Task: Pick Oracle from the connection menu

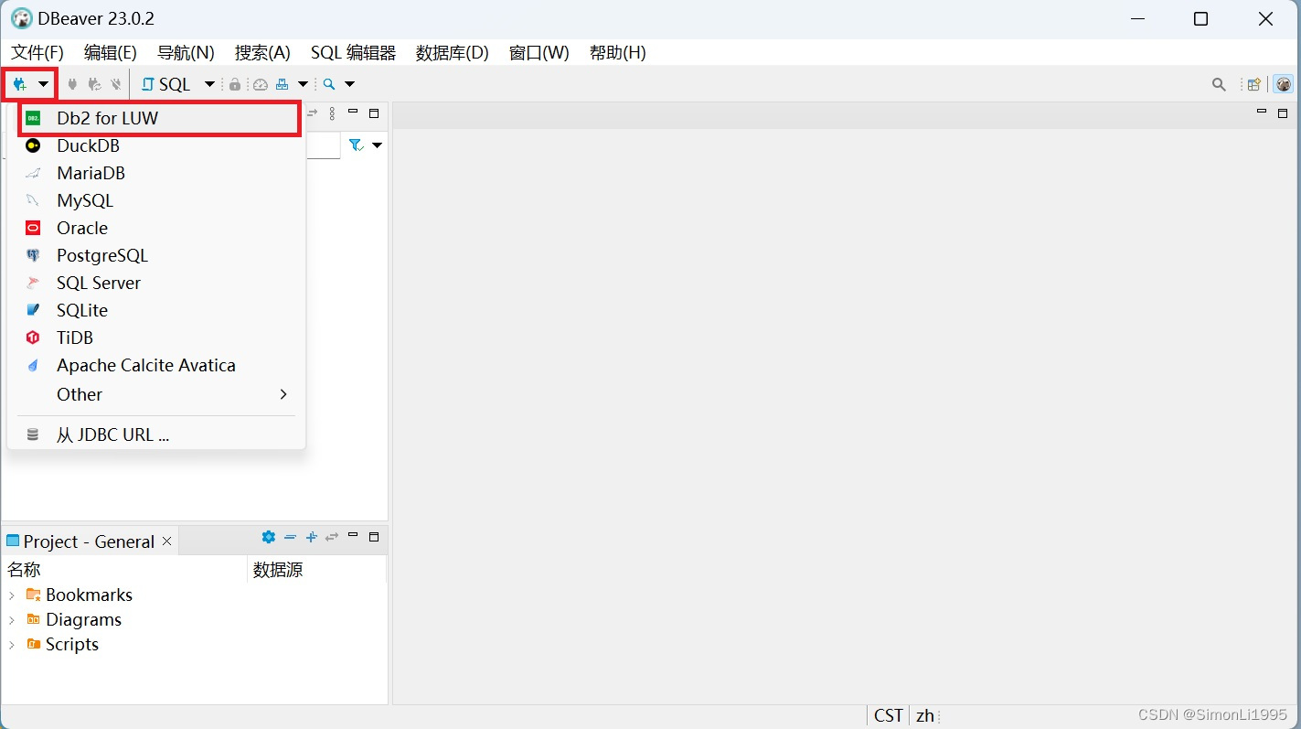Action: pyautogui.click(x=156, y=228)
